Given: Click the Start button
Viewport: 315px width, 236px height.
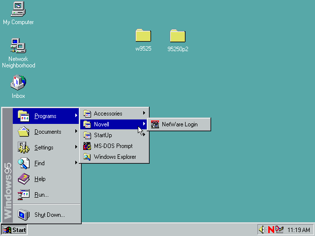Looking at the screenshot, I should click(x=14, y=230).
